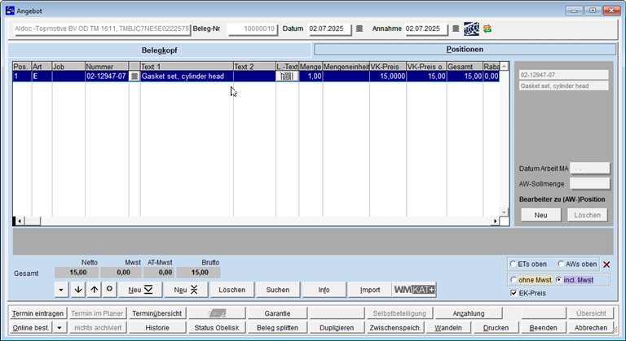Click the Aldoc -Topmotive customer field
626x341 pixels.
tap(102, 28)
